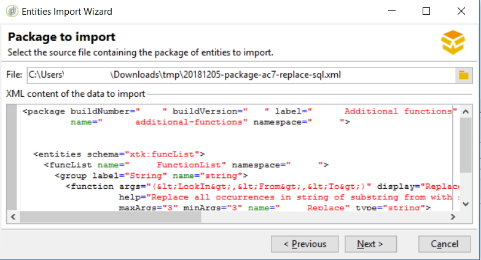
Task: Click the Entities Import Wizard title bar icon
Action: click(x=11, y=12)
